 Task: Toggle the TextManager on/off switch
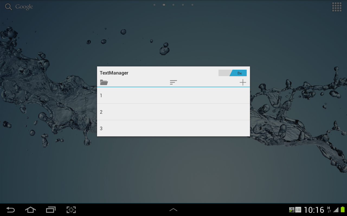pyautogui.click(x=233, y=73)
